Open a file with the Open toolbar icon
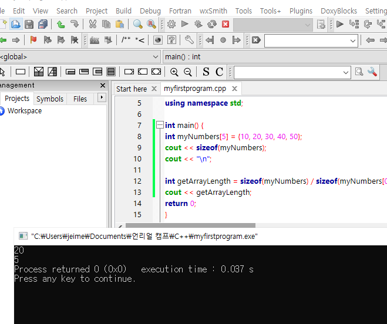This screenshot has height=324, width=387. click(16, 24)
